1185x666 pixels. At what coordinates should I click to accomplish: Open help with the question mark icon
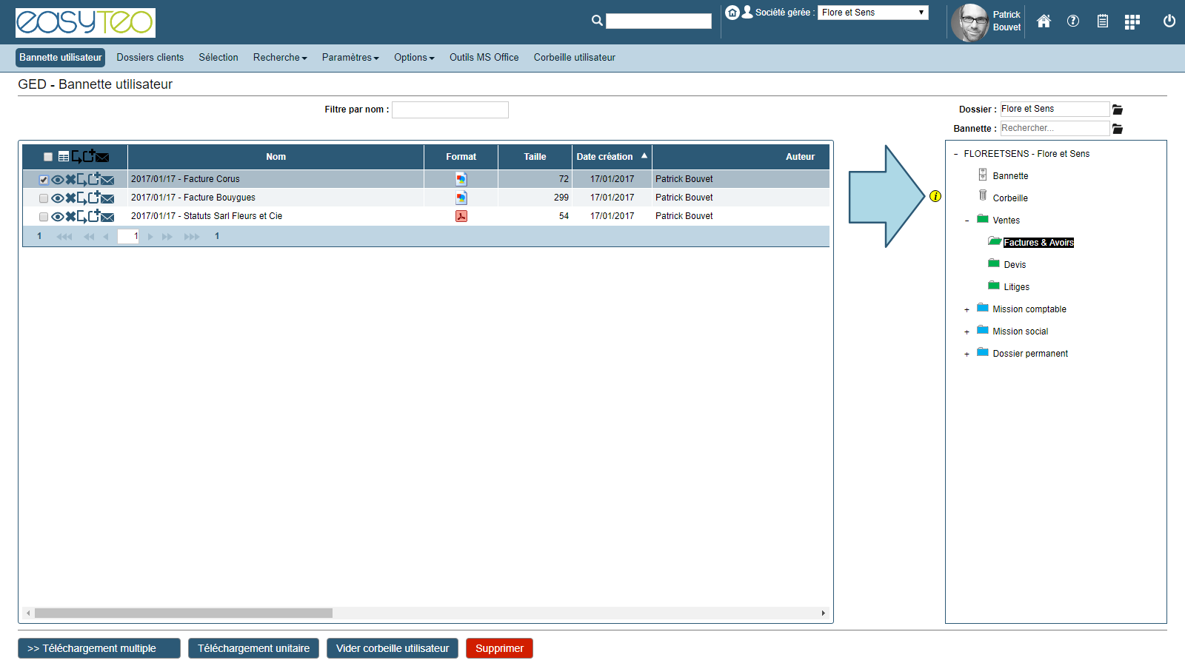pos(1072,21)
